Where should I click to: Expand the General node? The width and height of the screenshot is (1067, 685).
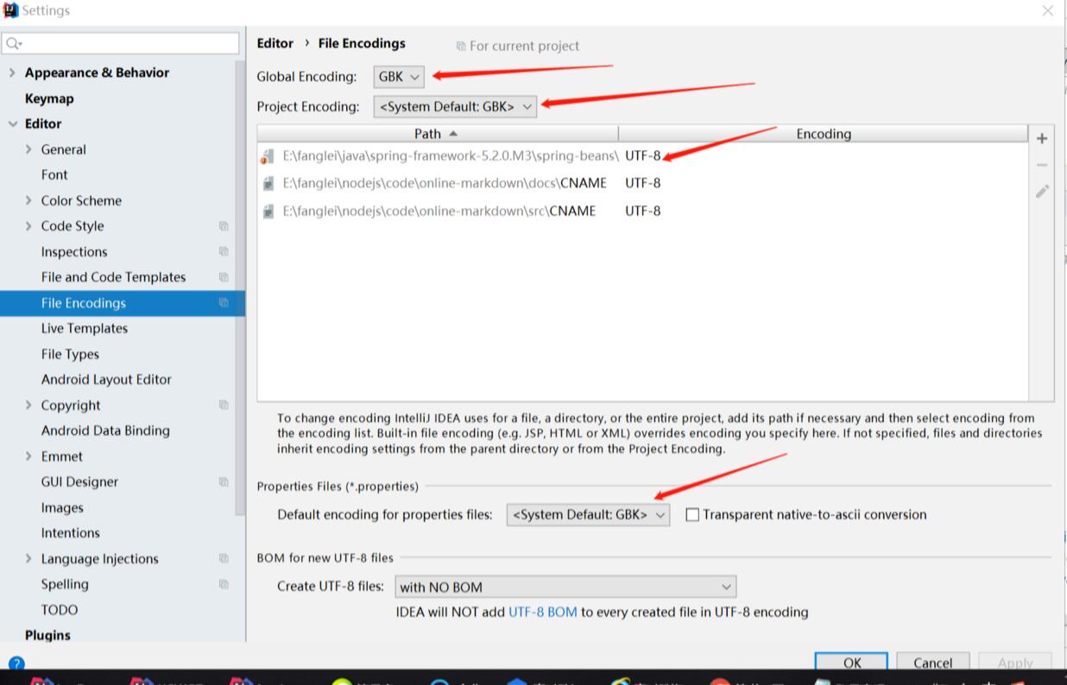[28, 149]
